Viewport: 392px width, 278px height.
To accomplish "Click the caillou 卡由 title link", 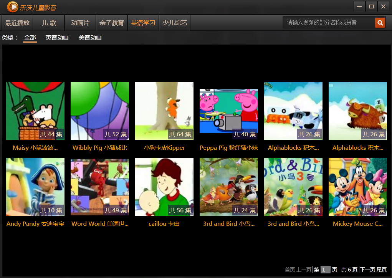I will pos(164,224).
